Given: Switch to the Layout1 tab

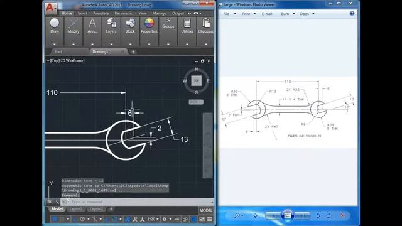Looking at the screenshot, I should pos(76,209).
